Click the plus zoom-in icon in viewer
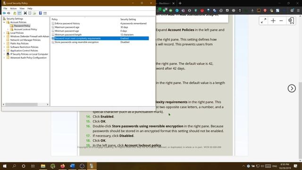This screenshot has height=170, width=302. click(x=273, y=21)
